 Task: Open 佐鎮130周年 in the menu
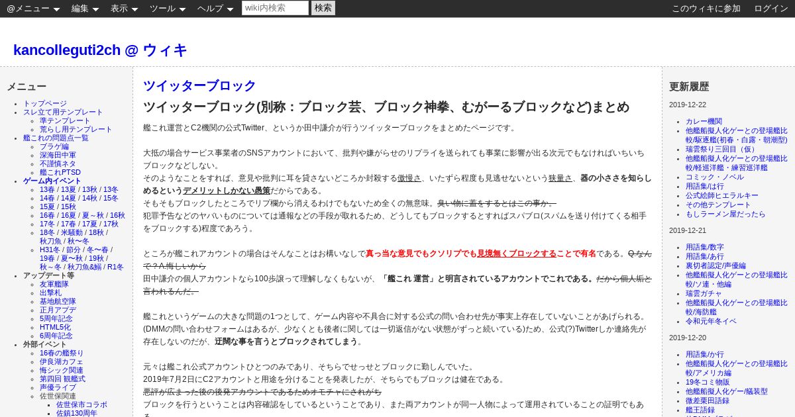point(77,413)
